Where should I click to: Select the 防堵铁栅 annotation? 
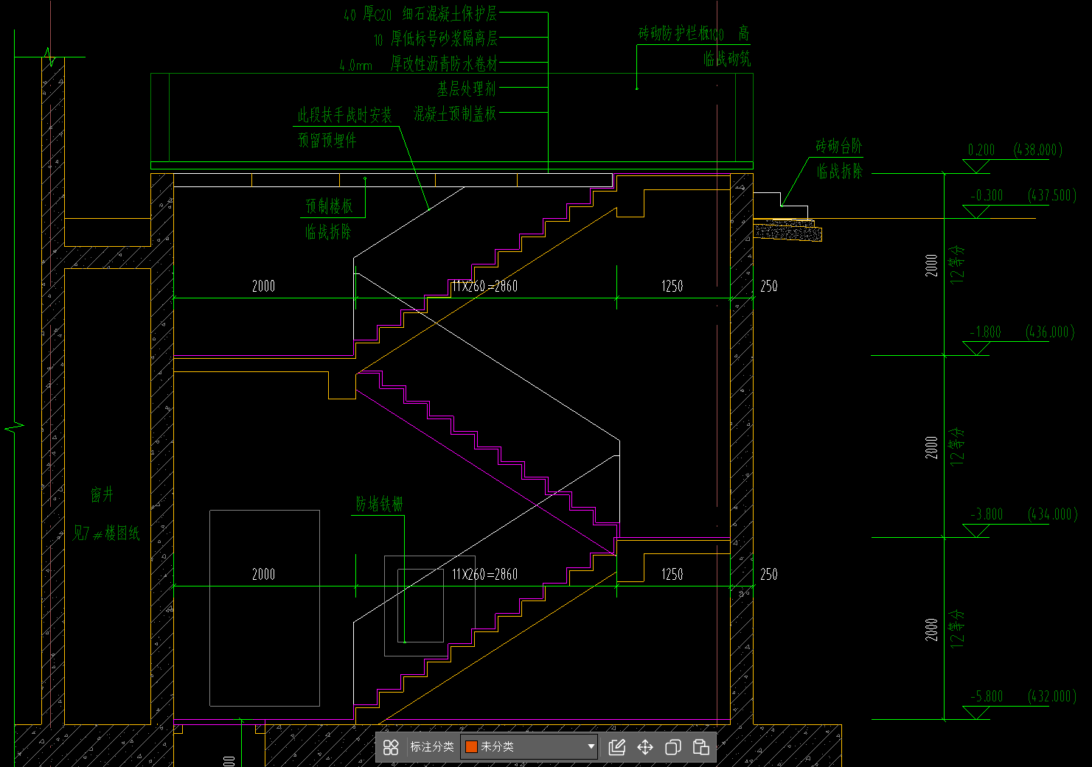click(379, 504)
